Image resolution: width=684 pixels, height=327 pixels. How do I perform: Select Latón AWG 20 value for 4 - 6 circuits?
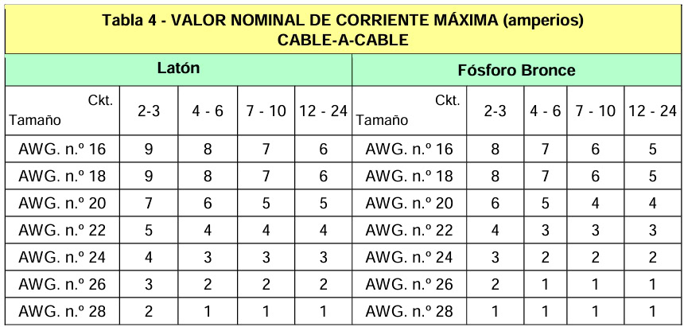click(x=208, y=203)
